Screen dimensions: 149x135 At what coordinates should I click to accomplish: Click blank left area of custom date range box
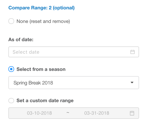point(18,113)
